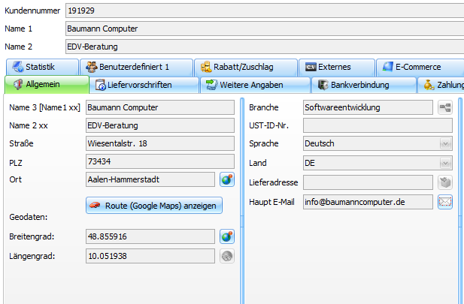Click the Name 3 [Name1 xx] field
The height and width of the screenshot is (304, 464).
click(160, 107)
